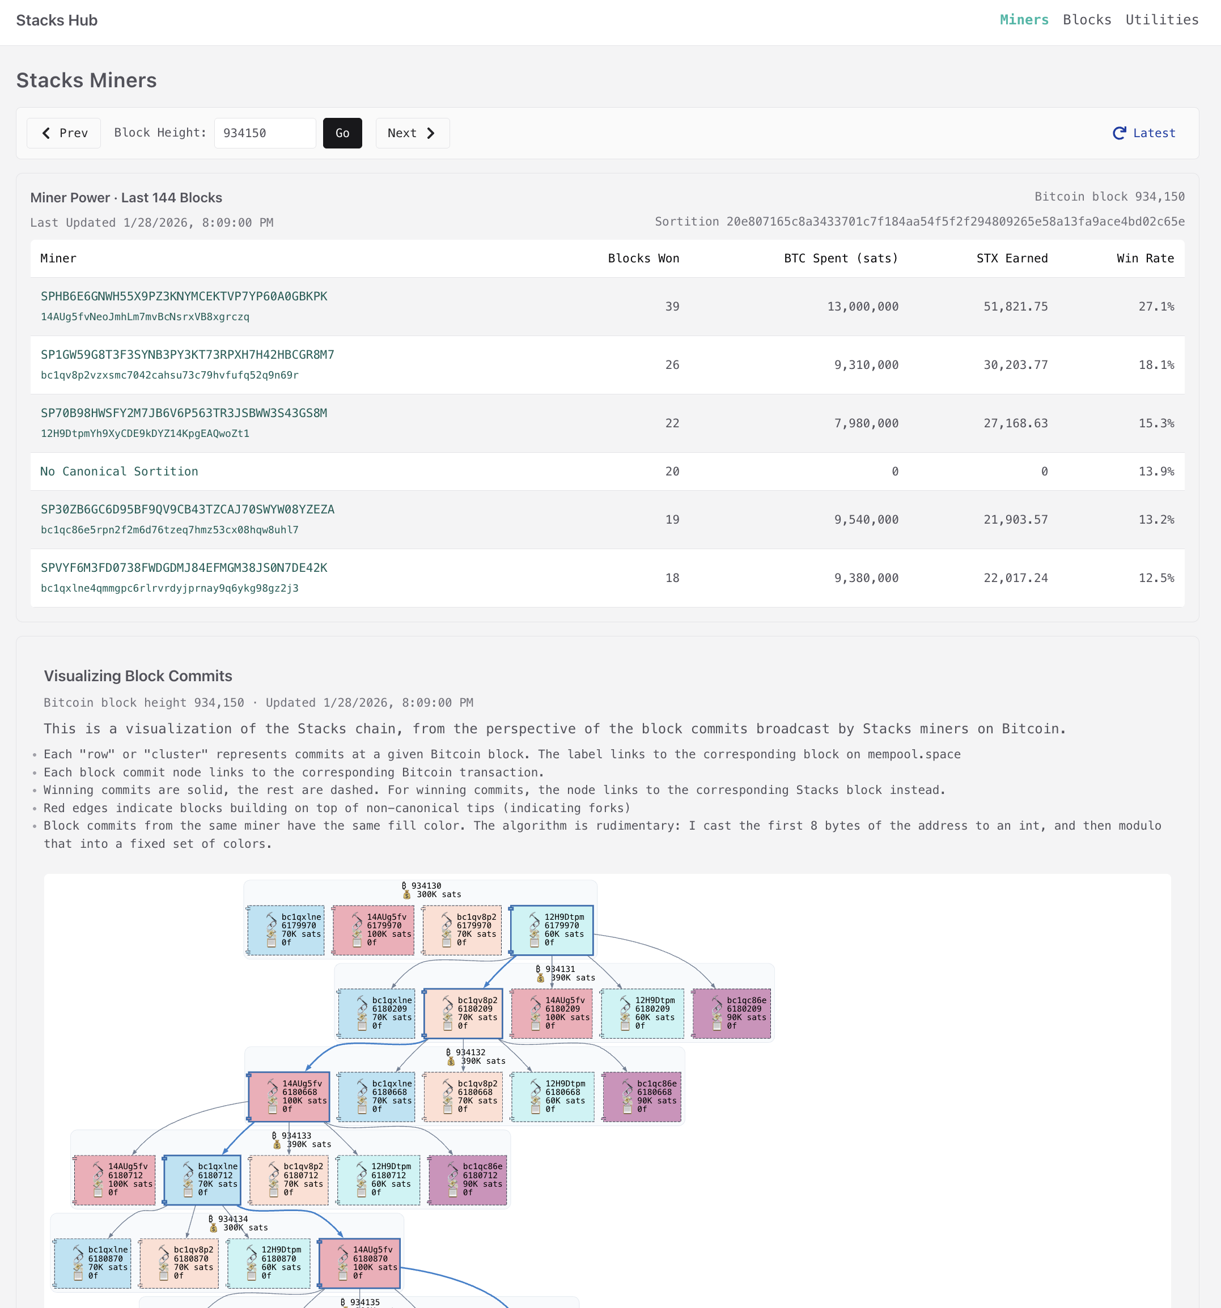Open the bc1qv8p2vzxsmc7042cahsu73c79hvfufq52q9n69r address link
The height and width of the screenshot is (1308, 1221).
coord(169,375)
